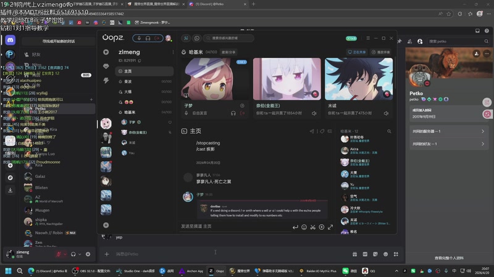The width and height of the screenshot is (494, 277).
Task: Focus the Oopz search field
Action: click(228, 38)
